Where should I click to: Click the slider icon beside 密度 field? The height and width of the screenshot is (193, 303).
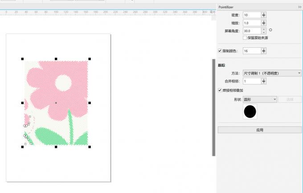pos(264,15)
